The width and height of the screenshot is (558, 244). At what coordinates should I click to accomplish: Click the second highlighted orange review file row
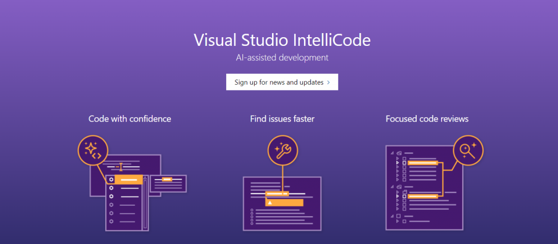pos(423,196)
